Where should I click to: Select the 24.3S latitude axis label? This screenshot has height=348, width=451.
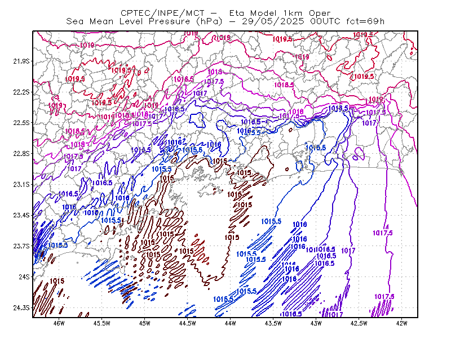pos(21,308)
